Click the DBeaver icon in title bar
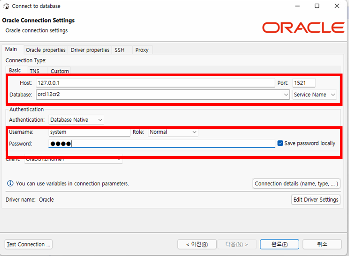Viewport: 349px width, 256px height. click(6, 6)
